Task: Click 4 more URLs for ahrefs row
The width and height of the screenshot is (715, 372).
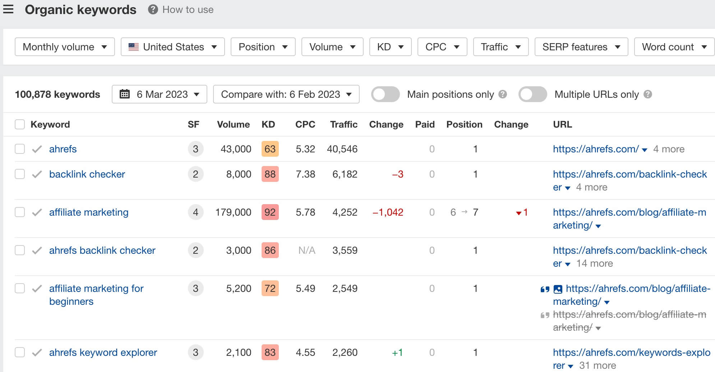Action: pyautogui.click(x=669, y=149)
